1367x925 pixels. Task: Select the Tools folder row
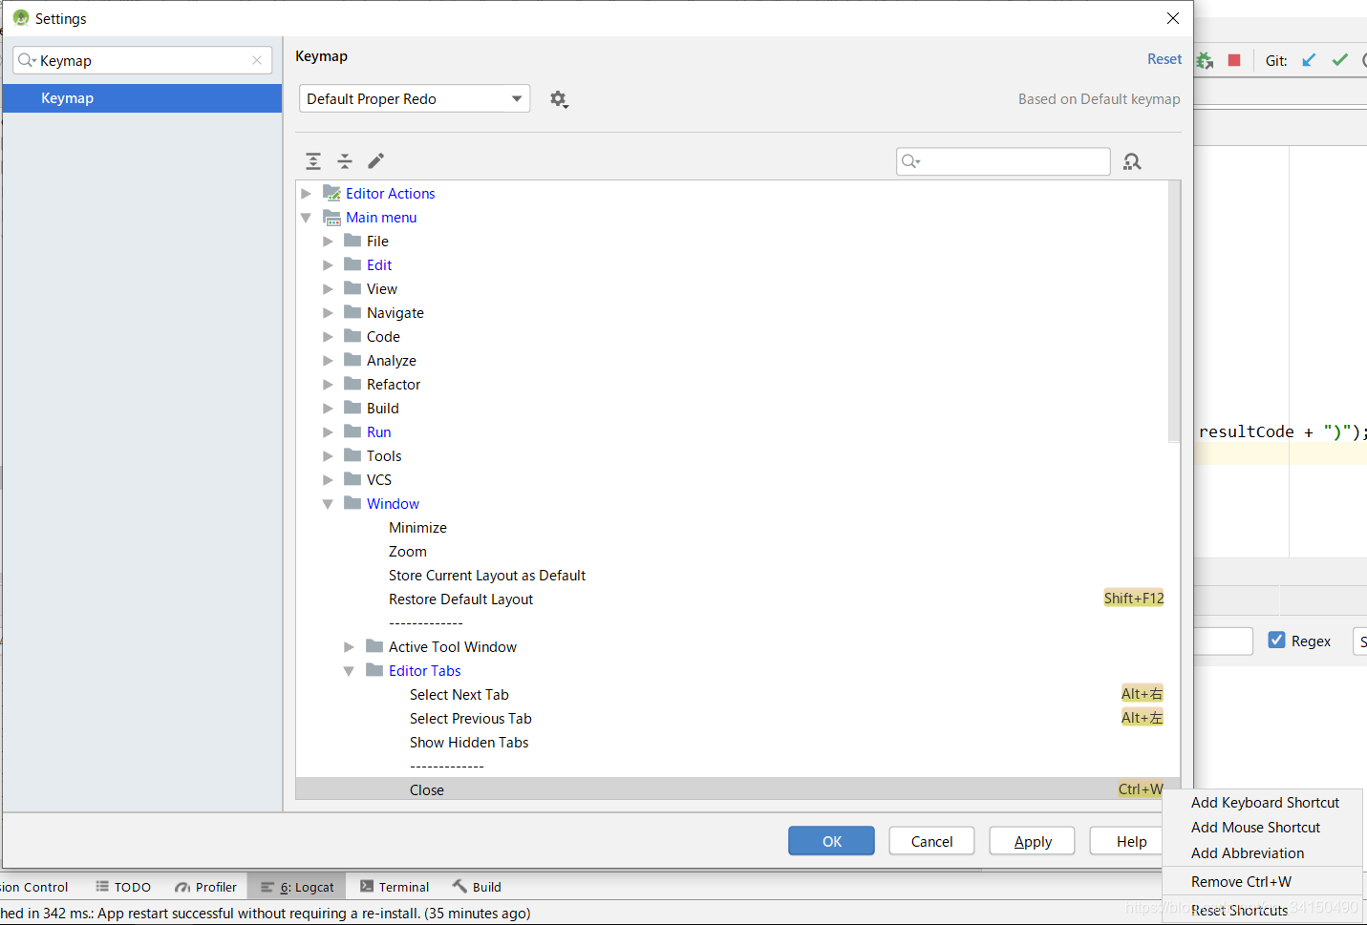(732, 456)
